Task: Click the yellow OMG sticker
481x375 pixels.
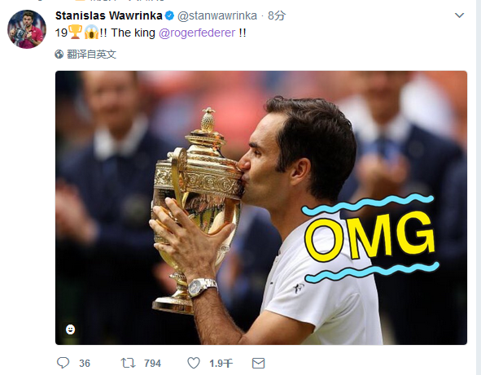Action: [370, 238]
